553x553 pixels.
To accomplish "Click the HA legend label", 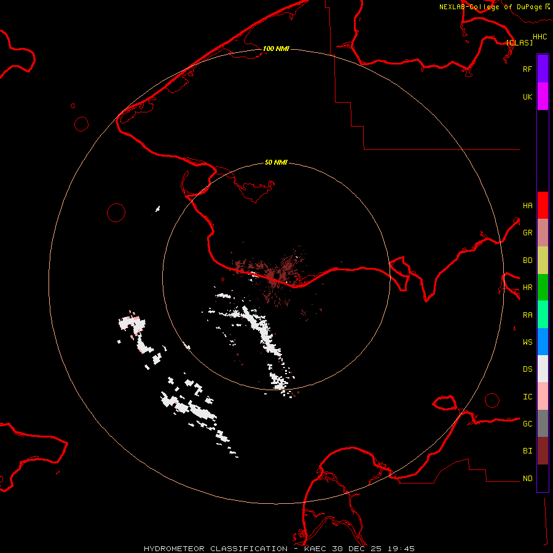I will [527, 205].
